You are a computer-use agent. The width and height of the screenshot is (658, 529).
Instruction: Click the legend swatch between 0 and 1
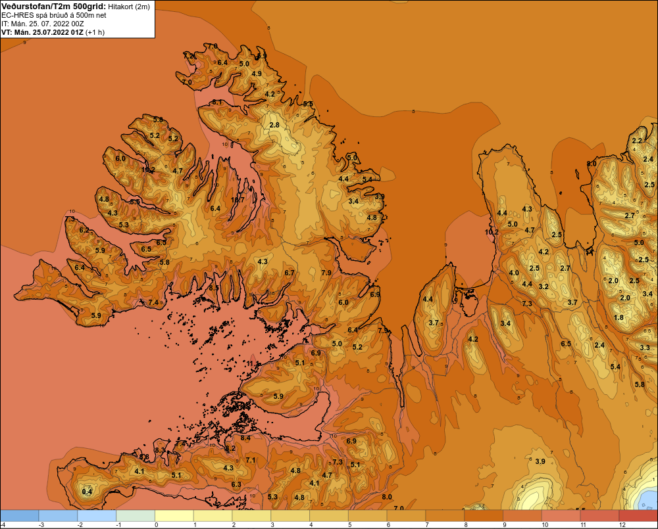tap(174, 516)
